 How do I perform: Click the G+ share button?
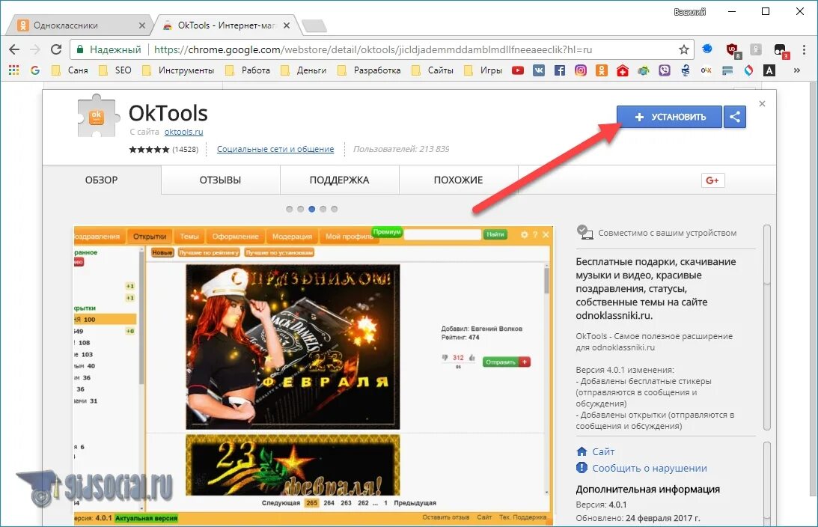coord(712,180)
